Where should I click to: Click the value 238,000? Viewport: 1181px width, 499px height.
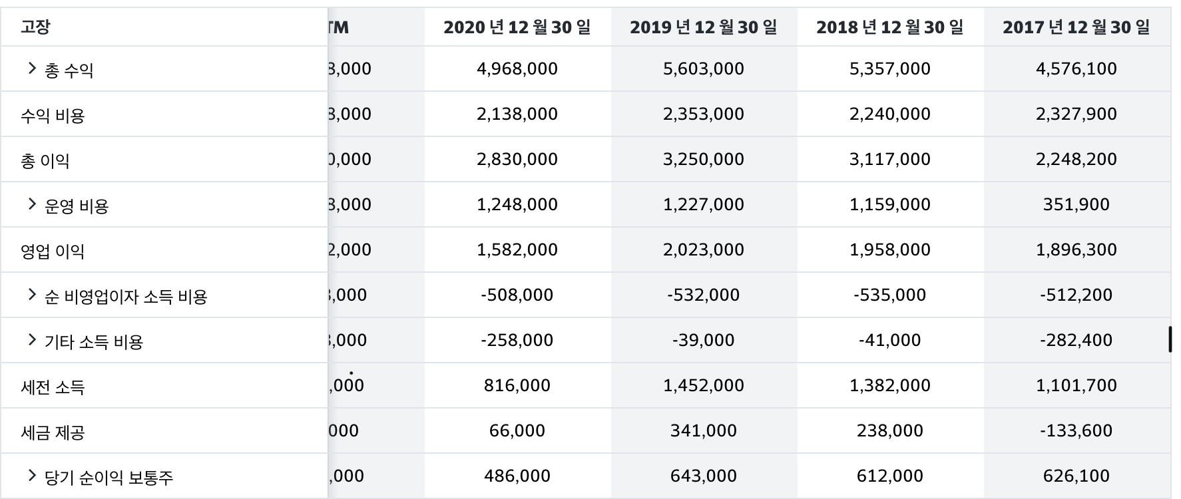tap(890, 430)
